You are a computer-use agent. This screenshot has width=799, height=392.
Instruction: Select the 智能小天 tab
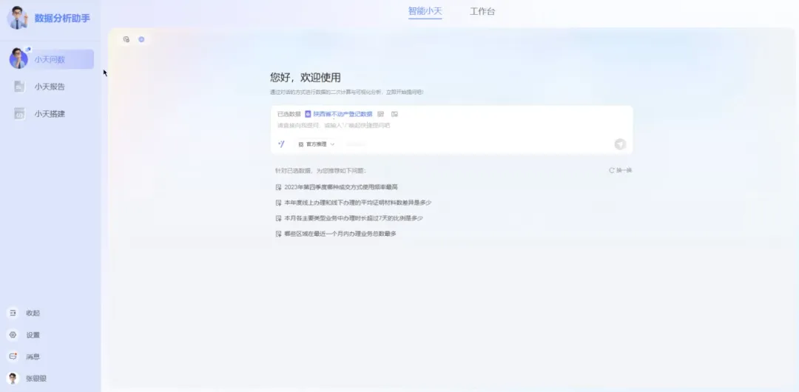pyautogui.click(x=425, y=11)
